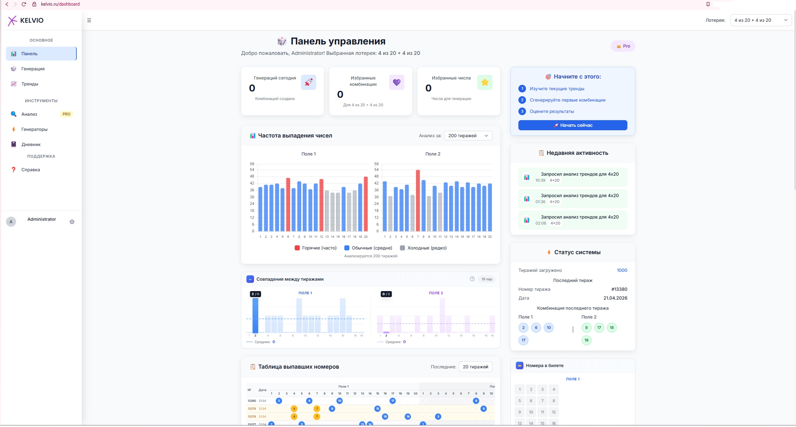Screen dimensions: 796x427
Task: Reload the page with browser refresh icon
Action: point(24,4)
